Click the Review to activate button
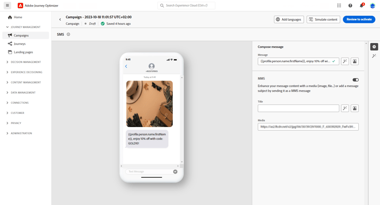 (x=359, y=19)
